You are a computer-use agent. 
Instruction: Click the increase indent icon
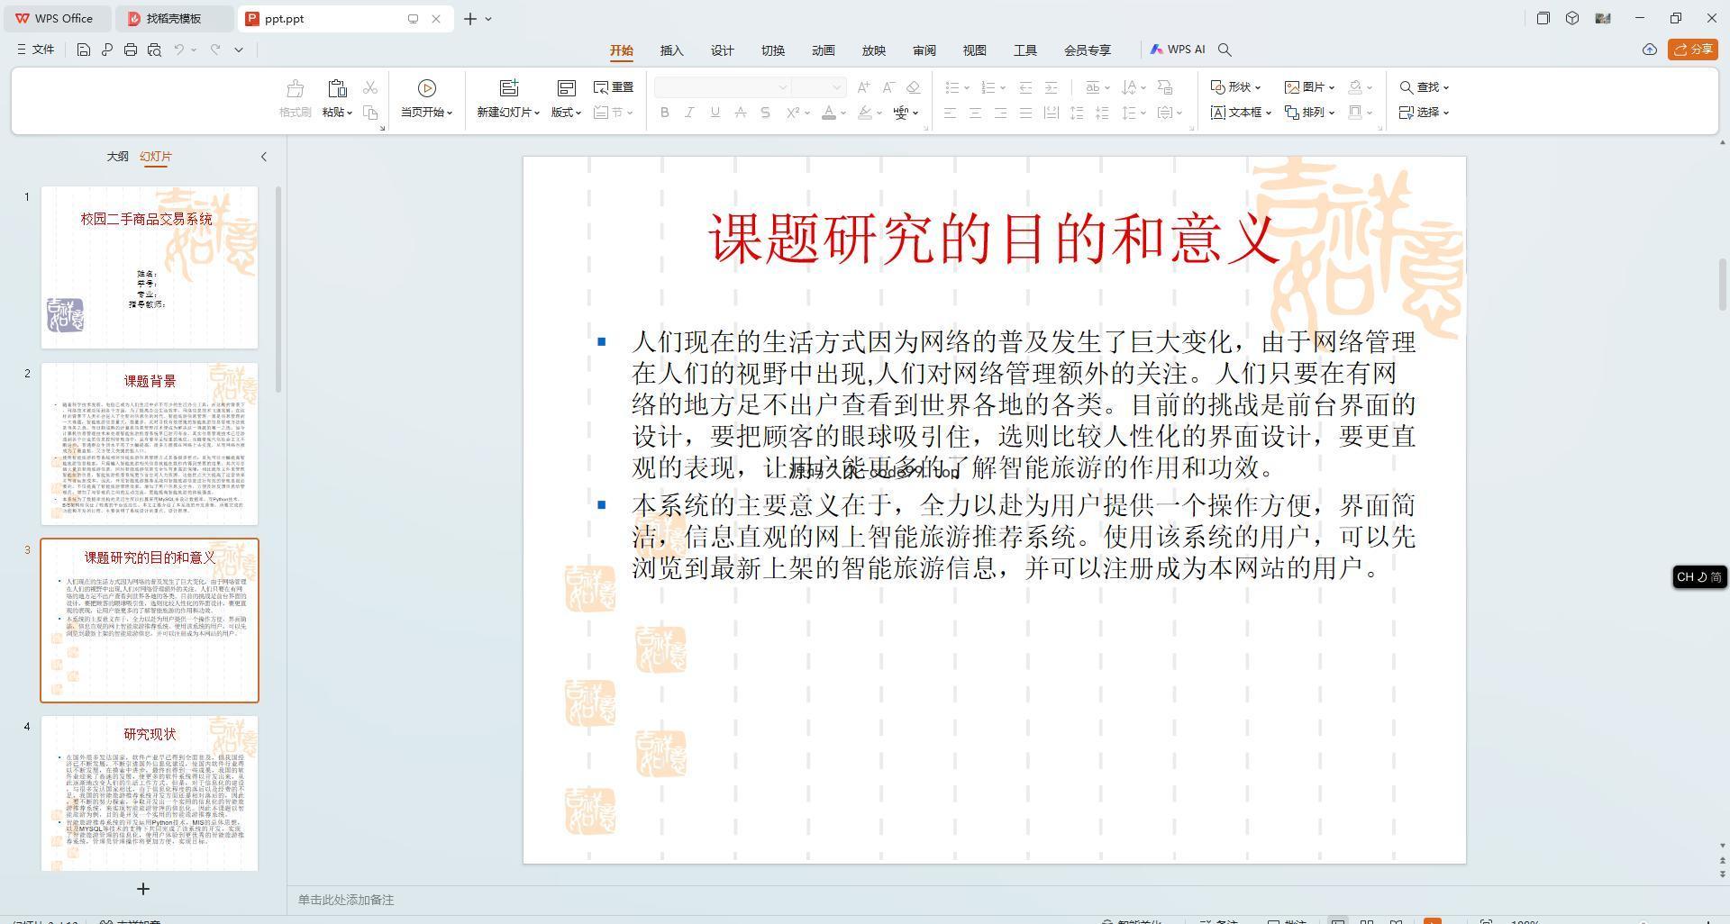coord(1051,87)
